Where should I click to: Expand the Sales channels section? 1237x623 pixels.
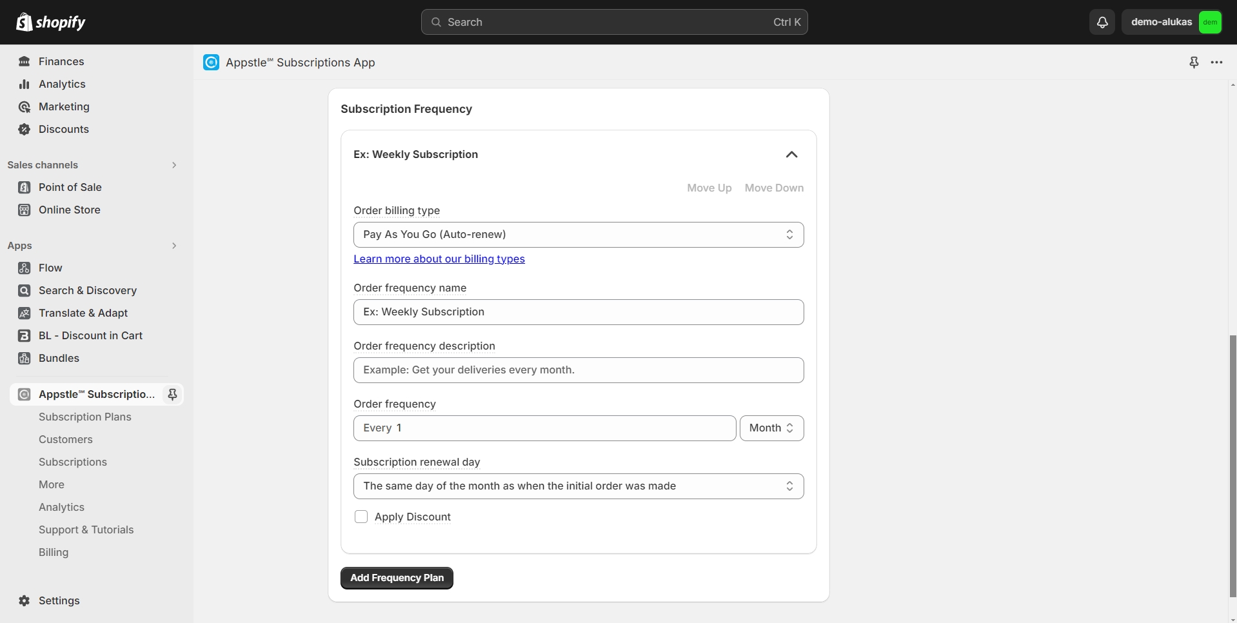point(173,165)
